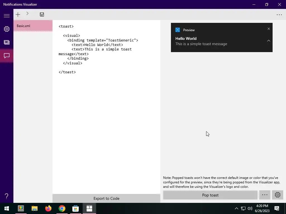Click Hello World toast title

click(186, 38)
